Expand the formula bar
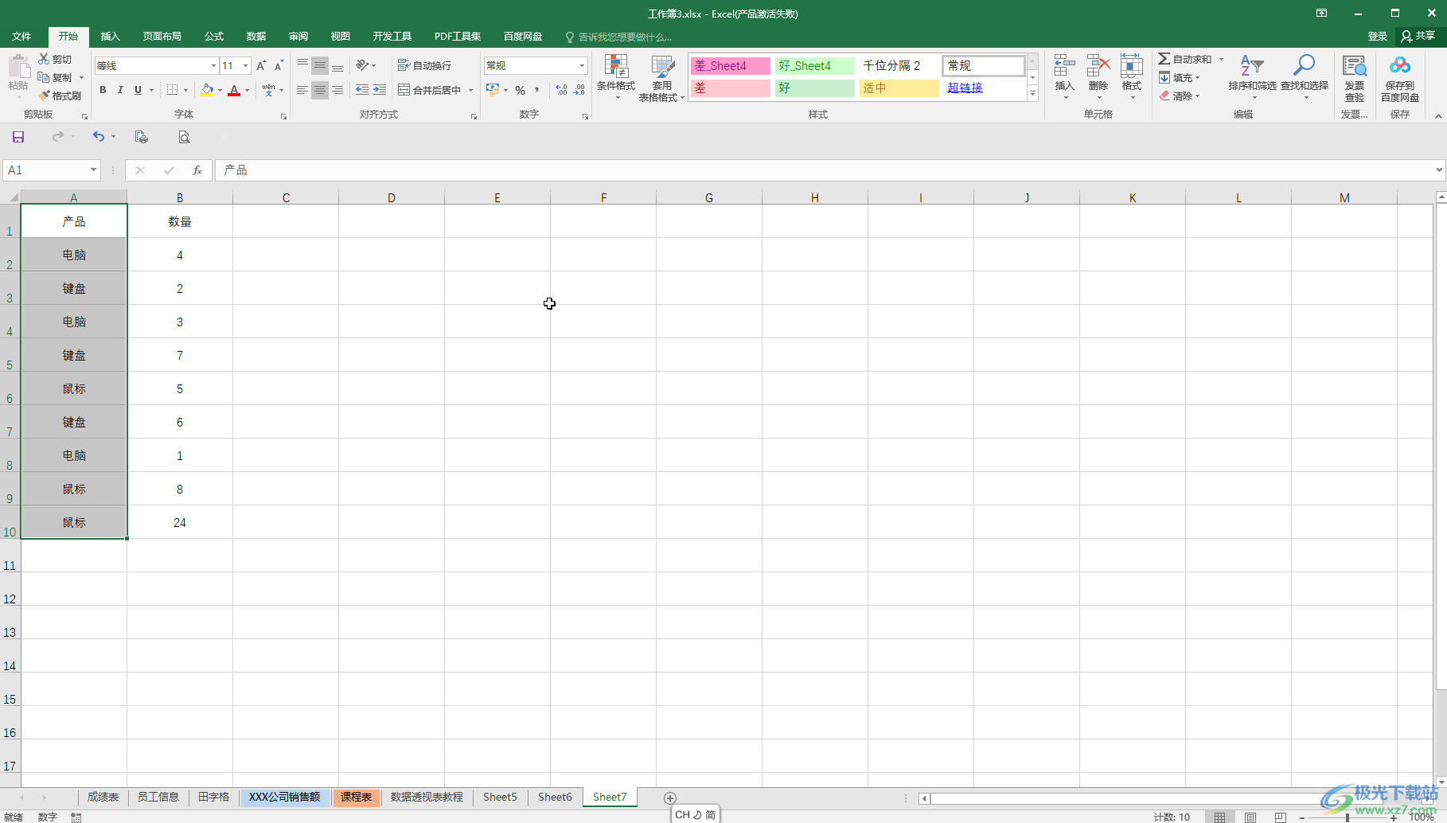 (x=1439, y=170)
